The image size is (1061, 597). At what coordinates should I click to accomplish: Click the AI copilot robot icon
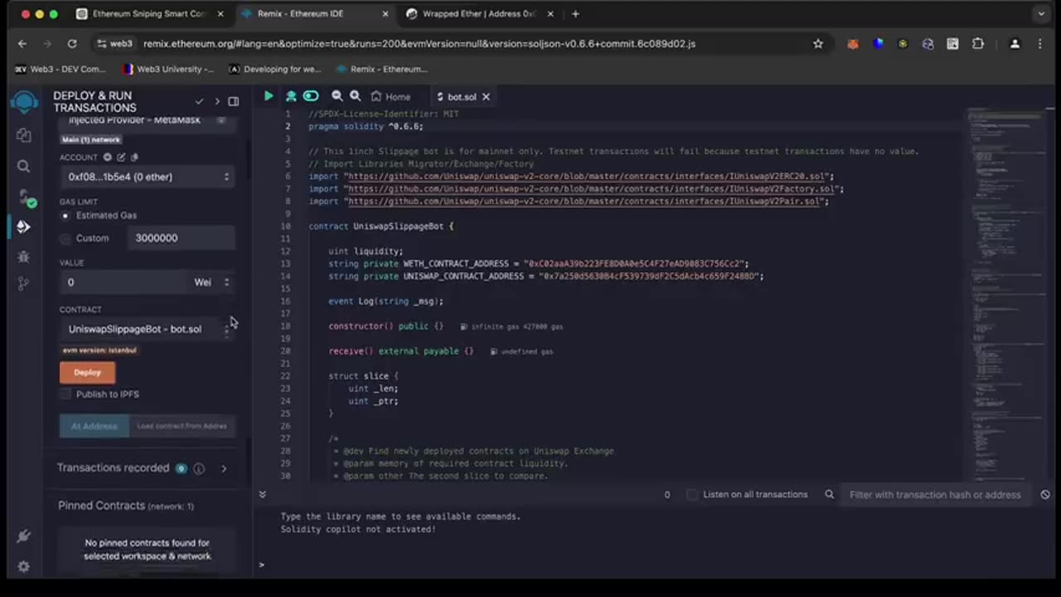(x=291, y=96)
